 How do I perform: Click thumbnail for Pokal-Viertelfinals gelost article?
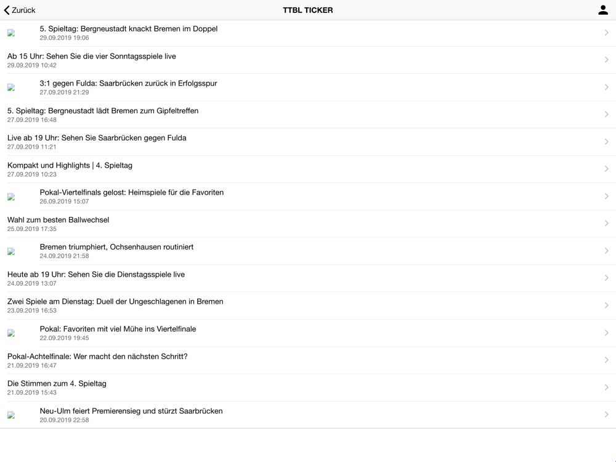(11, 197)
